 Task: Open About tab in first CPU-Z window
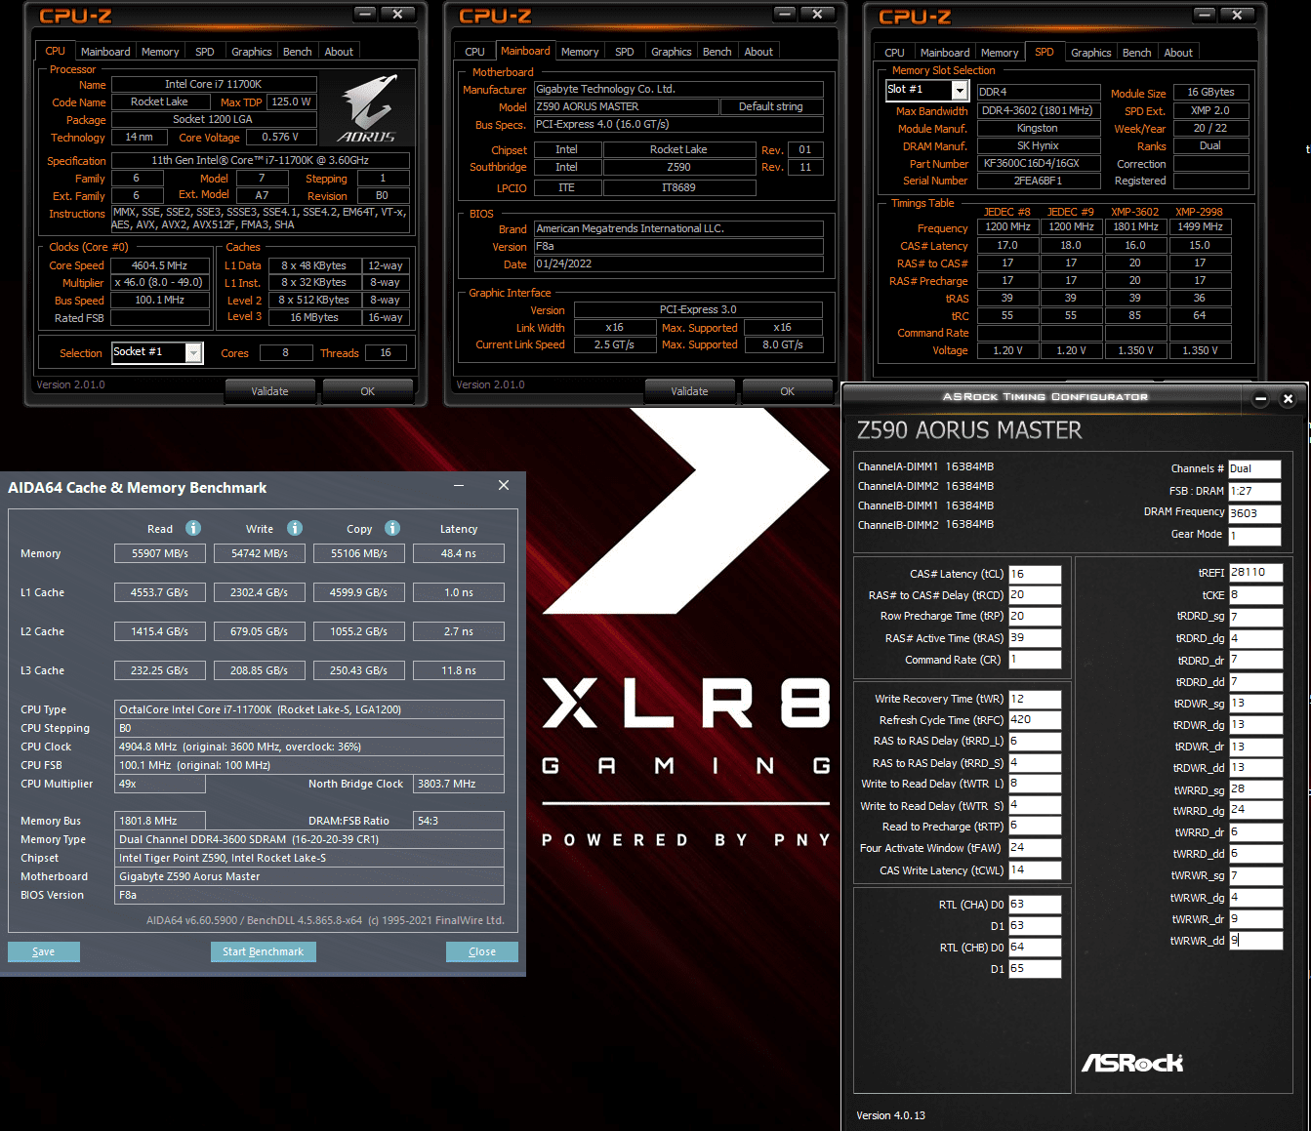(339, 52)
